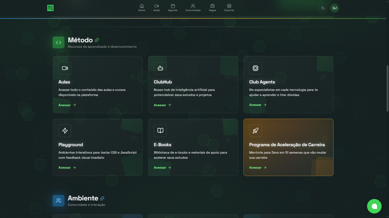Click Acessar link in Club Agents card
Viewport: 389px width, 218px height.
point(258,105)
